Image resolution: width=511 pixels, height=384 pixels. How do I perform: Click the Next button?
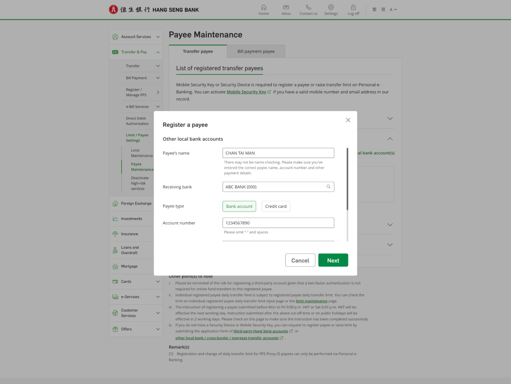333,260
